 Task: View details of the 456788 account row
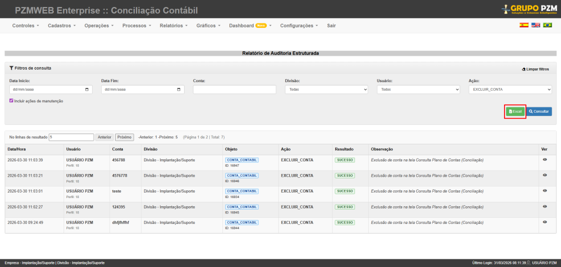545,160
